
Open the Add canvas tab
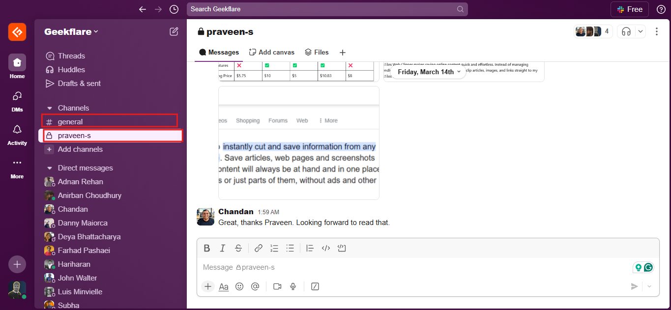click(x=272, y=52)
